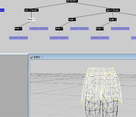Click purple ID label below Type-2's lower Node-1
The image size is (136, 117).
59,38
